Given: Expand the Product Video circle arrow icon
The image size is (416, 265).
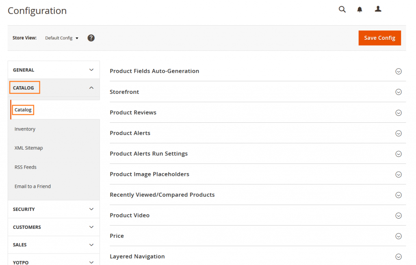Looking at the screenshot, I should [x=399, y=215].
